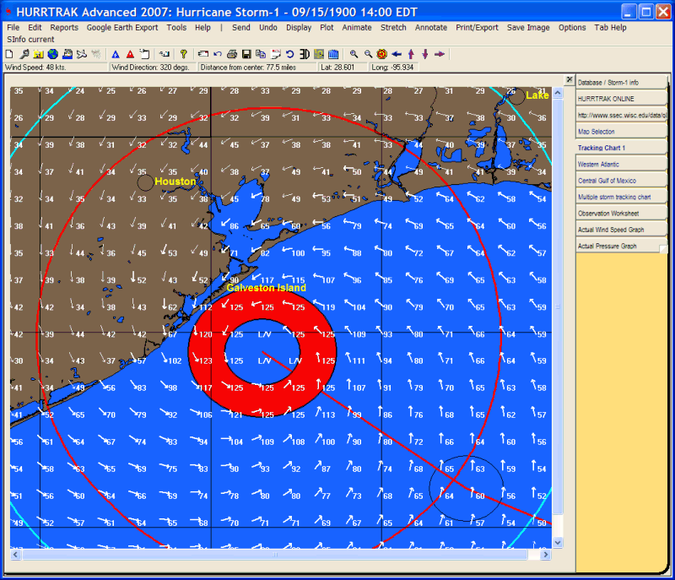
Task: Pan map right with the right arrow icon
Action: click(440, 53)
